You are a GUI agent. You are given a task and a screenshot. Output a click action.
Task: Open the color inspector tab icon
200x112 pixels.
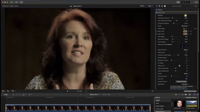(x=159, y=6)
